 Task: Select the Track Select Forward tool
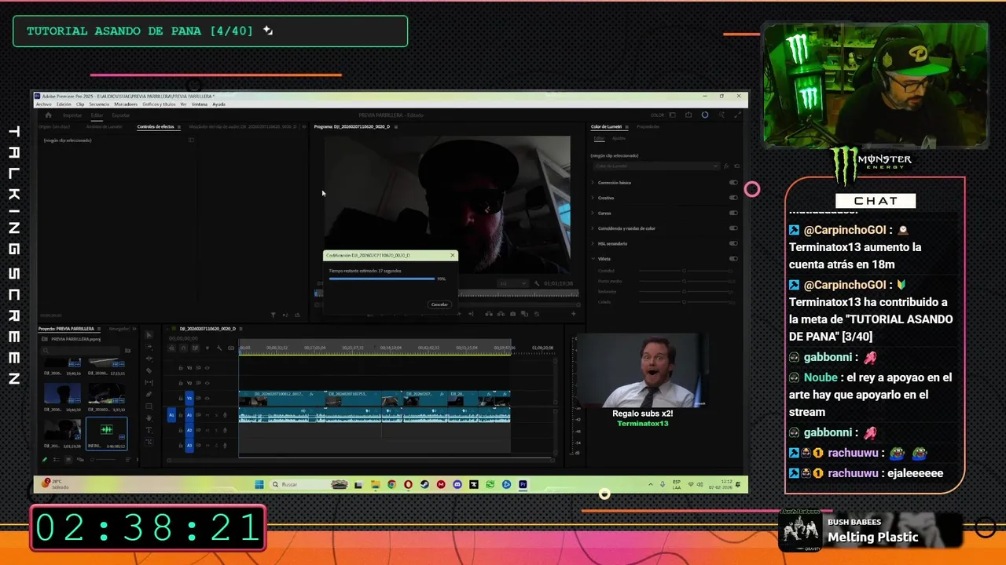(x=149, y=347)
